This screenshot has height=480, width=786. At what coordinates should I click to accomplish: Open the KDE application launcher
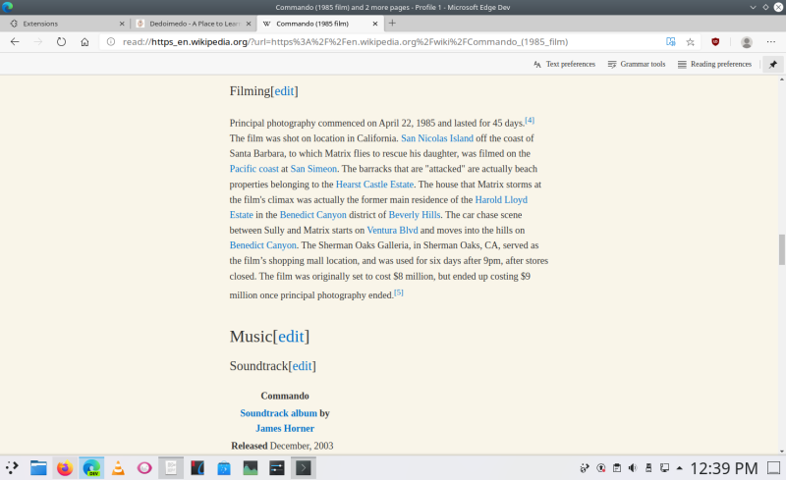(12, 468)
